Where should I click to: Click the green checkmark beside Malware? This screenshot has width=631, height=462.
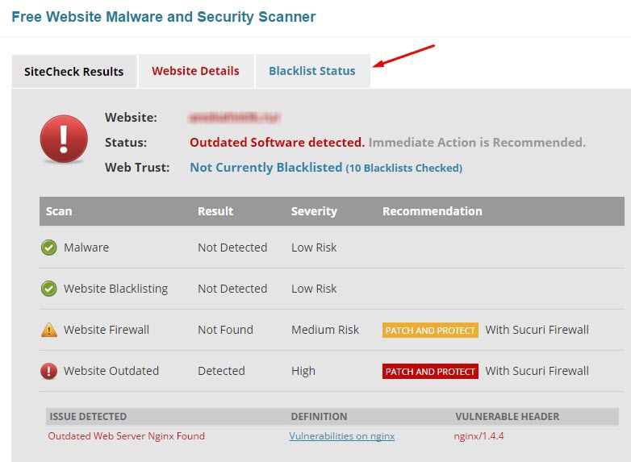click(48, 248)
